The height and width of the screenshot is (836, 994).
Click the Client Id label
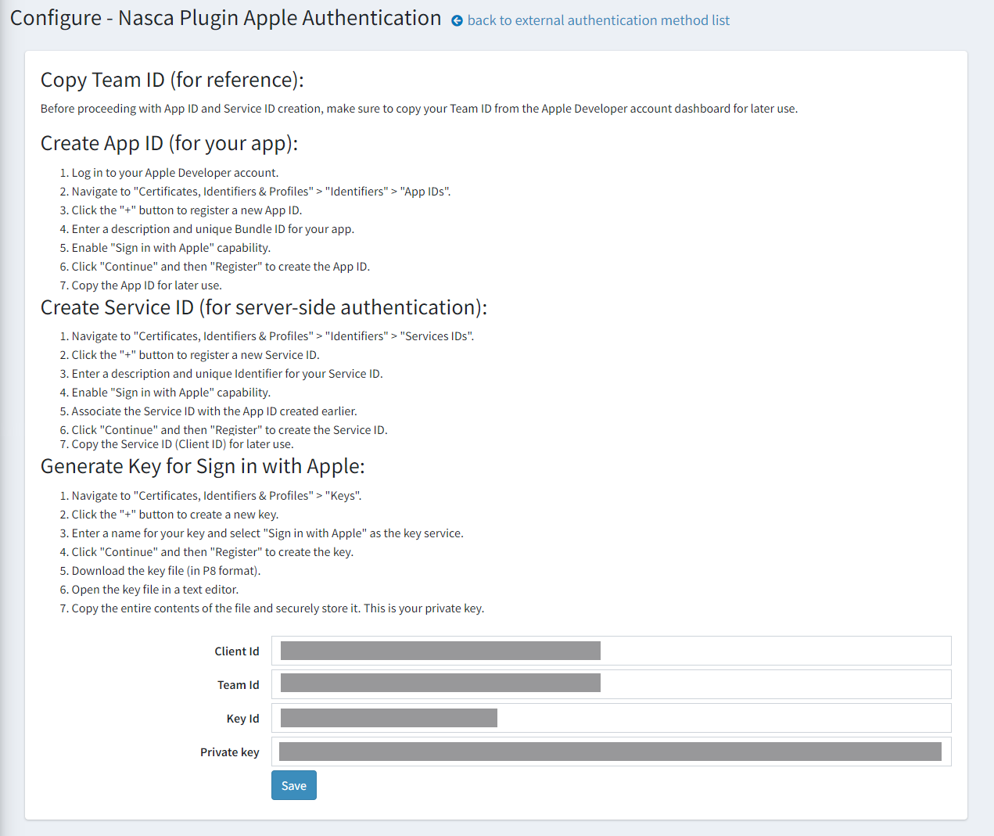(236, 651)
